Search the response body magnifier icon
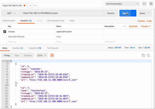The image size is (155, 109). [x=148, y=55]
